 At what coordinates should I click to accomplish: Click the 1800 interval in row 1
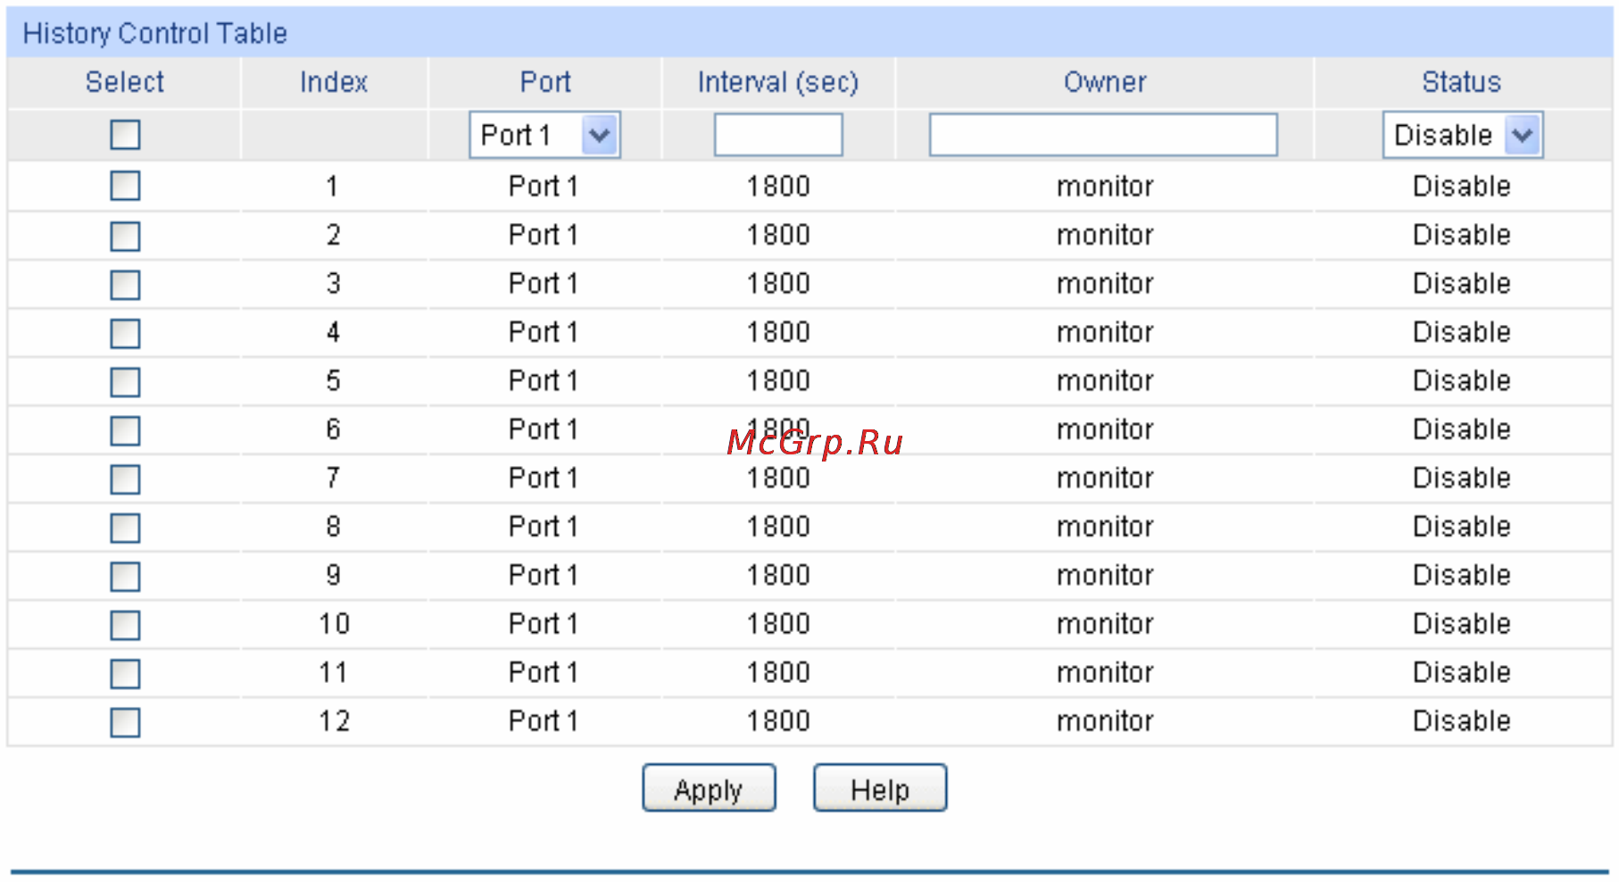click(x=778, y=186)
